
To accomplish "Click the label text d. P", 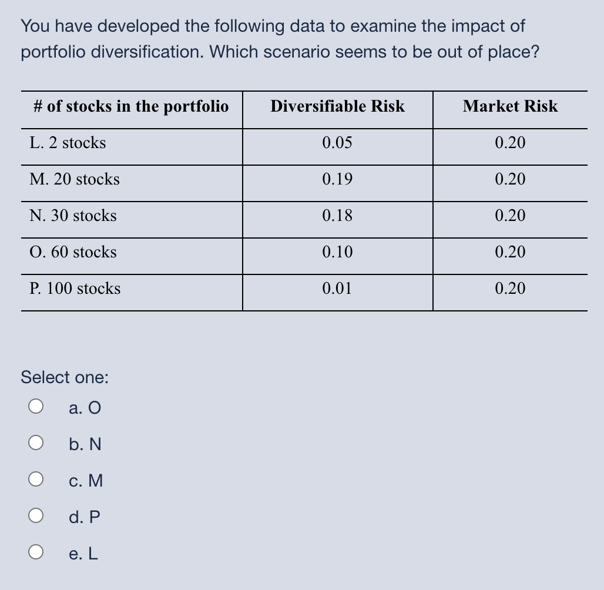I will point(85,517).
